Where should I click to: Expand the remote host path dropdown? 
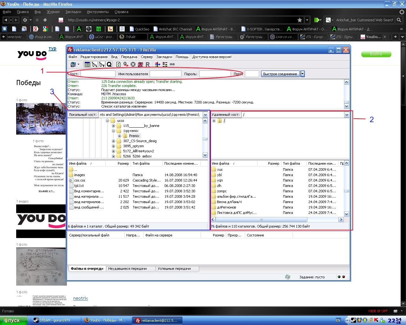(x=346, y=115)
